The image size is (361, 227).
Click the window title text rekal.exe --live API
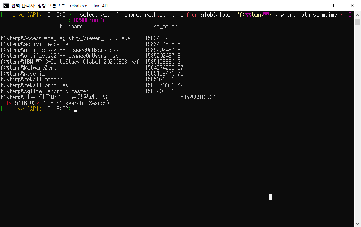tap(89, 6)
